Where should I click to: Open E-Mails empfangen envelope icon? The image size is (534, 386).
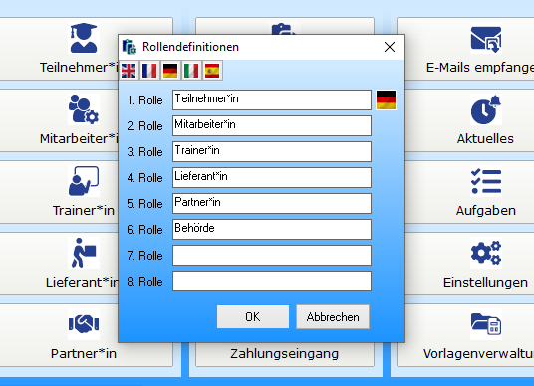[486, 38]
